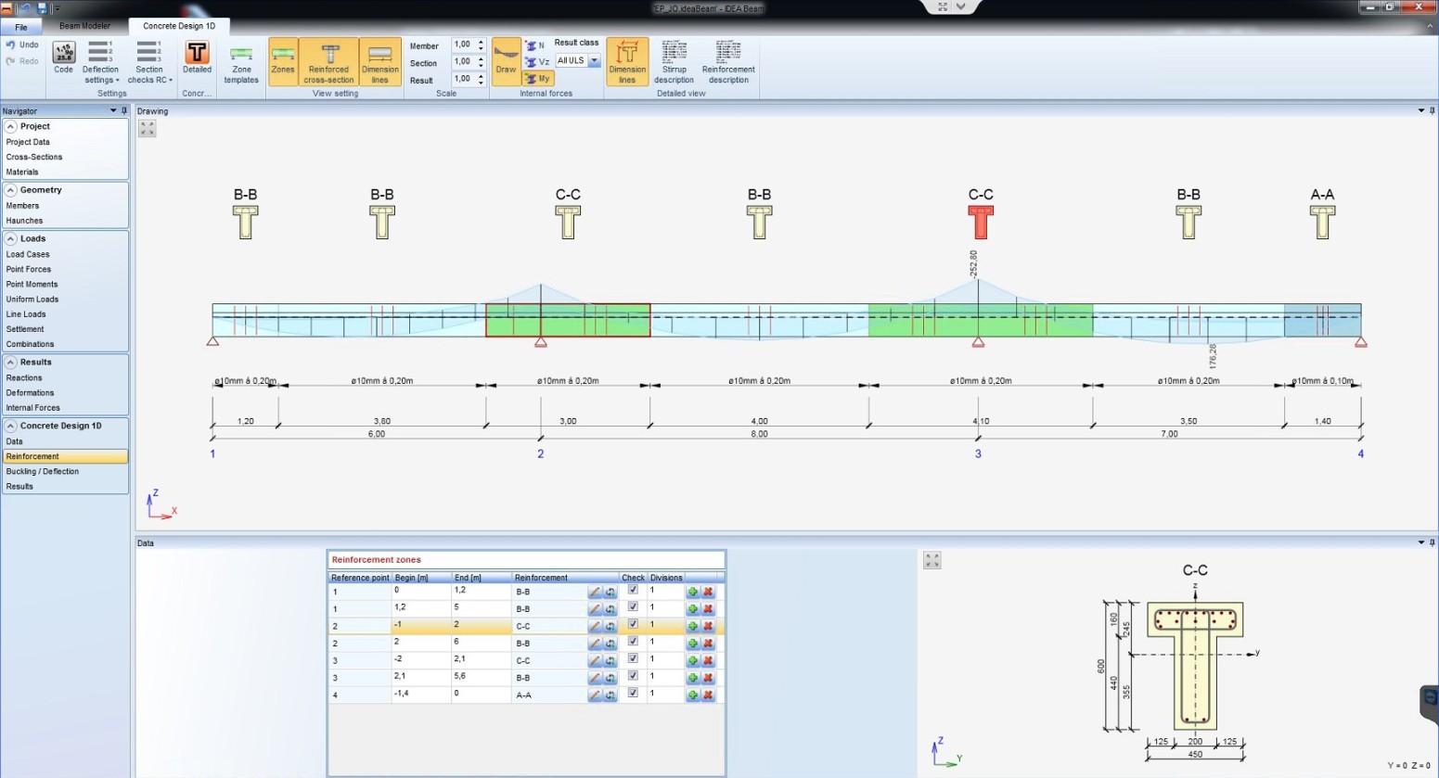Toggle the Vz internal force display
Viewport: 1439px width, 778px height.
click(537, 62)
